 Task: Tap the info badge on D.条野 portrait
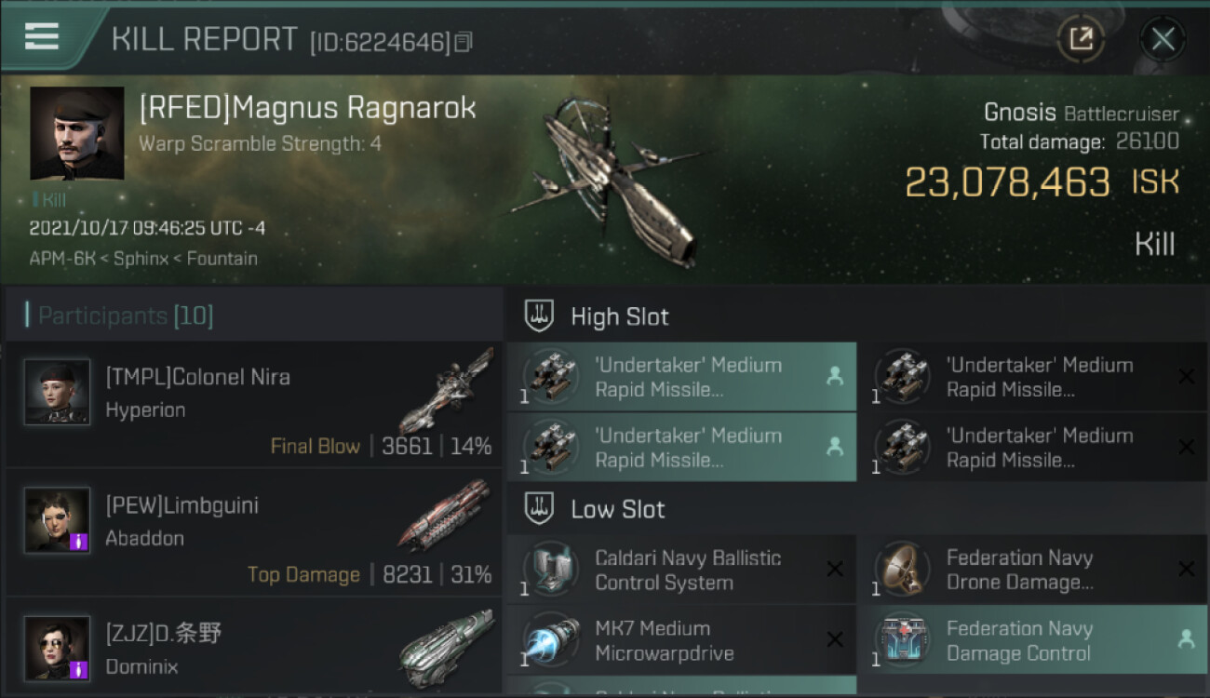click(79, 670)
